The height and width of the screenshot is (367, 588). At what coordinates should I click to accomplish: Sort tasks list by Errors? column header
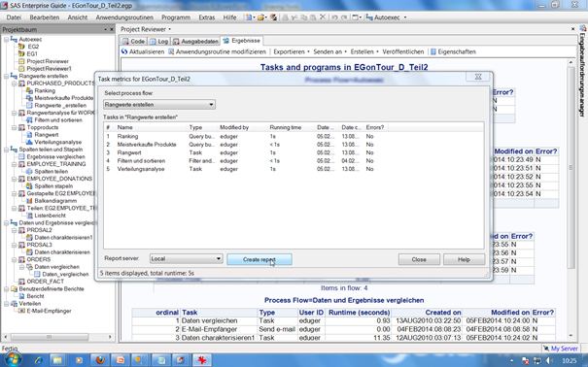375,127
